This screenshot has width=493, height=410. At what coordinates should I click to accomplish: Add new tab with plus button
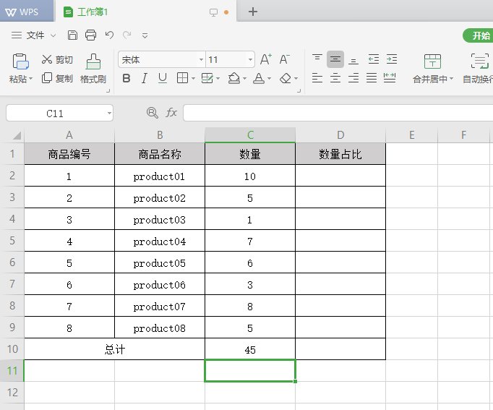[x=253, y=12]
